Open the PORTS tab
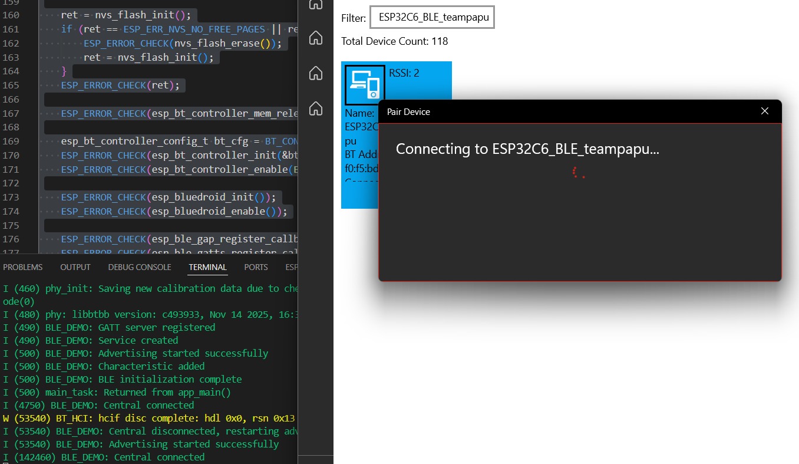The image size is (799, 464). coord(256,267)
